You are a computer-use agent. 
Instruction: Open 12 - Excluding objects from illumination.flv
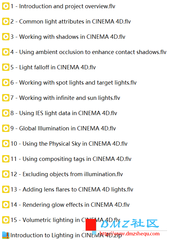[x=67, y=174]
